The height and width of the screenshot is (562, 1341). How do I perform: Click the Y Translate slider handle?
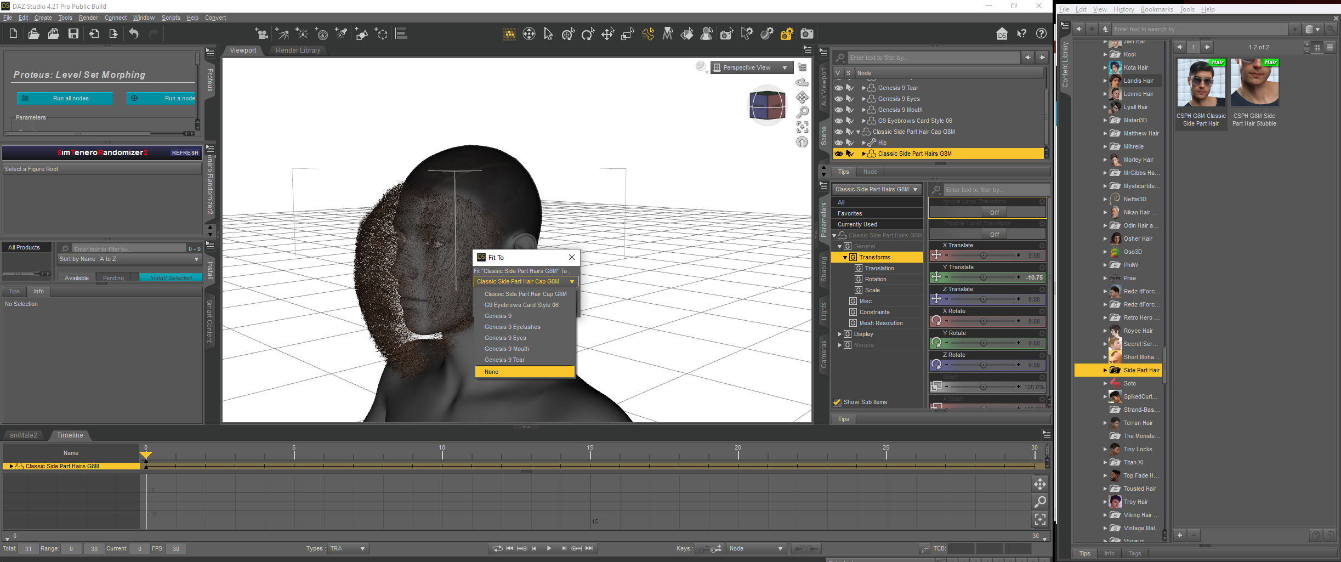[983, 277]
